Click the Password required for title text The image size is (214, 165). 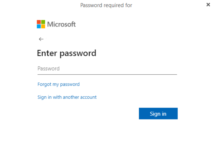[106, 5]
